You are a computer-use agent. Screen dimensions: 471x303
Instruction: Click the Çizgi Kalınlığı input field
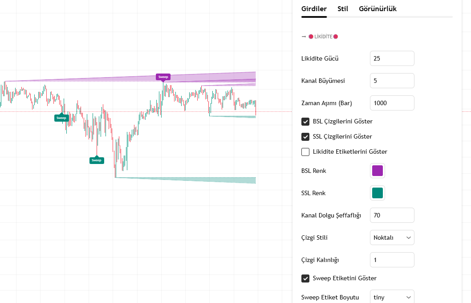[392, 260]
